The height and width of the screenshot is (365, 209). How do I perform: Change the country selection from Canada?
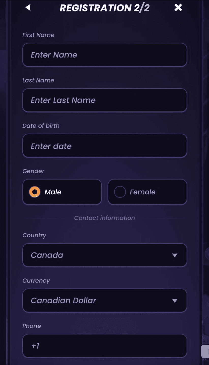(105, 255)
